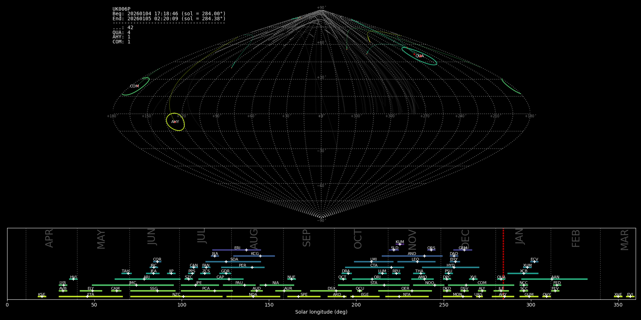Viewport: 641px width, 320px height.
Task: Select the LYR shower peak marker
Action: pos(64,285)
